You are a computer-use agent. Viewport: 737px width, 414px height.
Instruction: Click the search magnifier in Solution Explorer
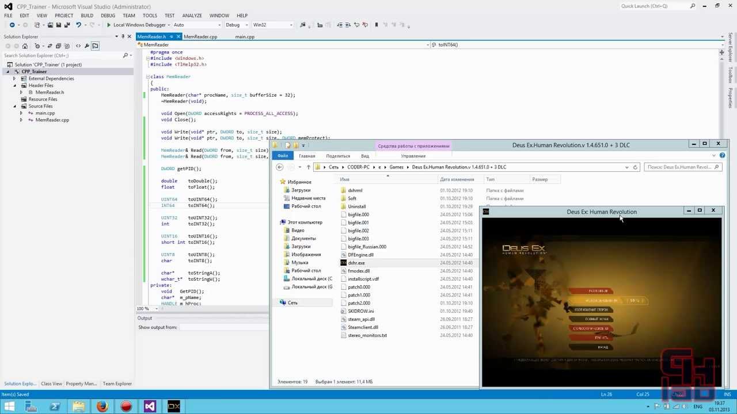click(126, 55)
